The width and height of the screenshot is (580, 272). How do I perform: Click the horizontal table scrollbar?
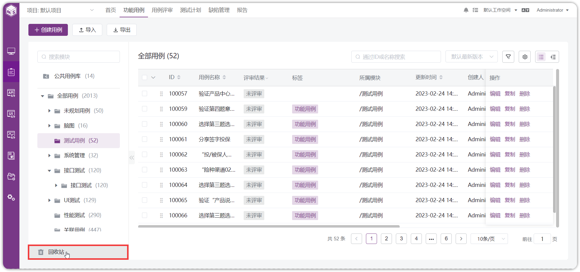tap(269, 226)
